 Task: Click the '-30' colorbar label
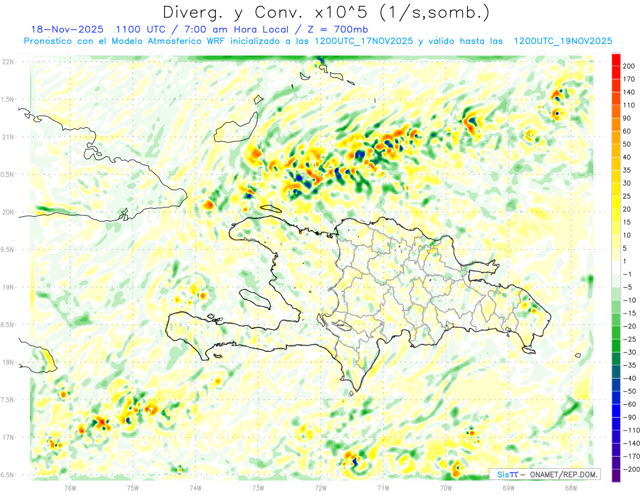629,352
